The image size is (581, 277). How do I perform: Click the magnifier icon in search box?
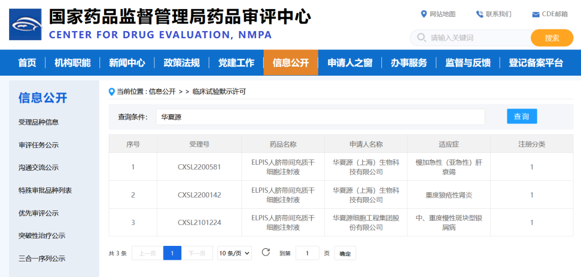[x=421, y=38]
